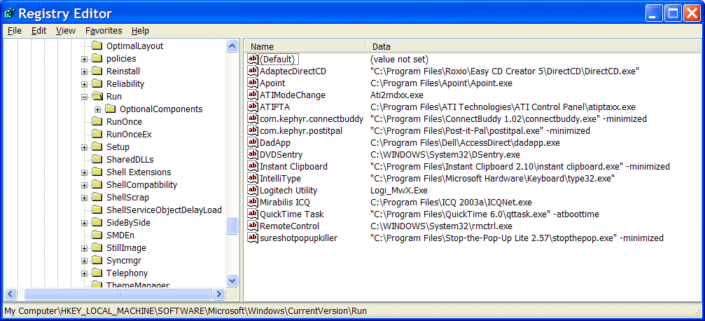Click the string icon beside ATIPTA

pos(253,107)
